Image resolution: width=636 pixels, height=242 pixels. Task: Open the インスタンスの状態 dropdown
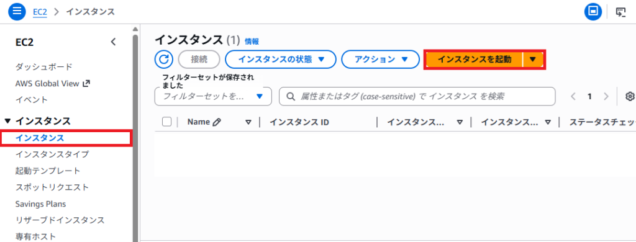[281, 60]
